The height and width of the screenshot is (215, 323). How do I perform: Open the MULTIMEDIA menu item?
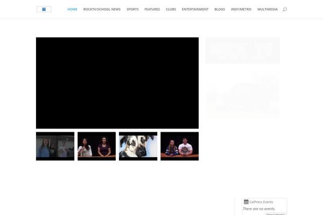268,9
